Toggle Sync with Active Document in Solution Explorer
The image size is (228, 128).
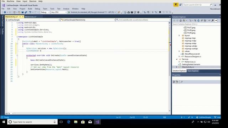coord(195,21)
